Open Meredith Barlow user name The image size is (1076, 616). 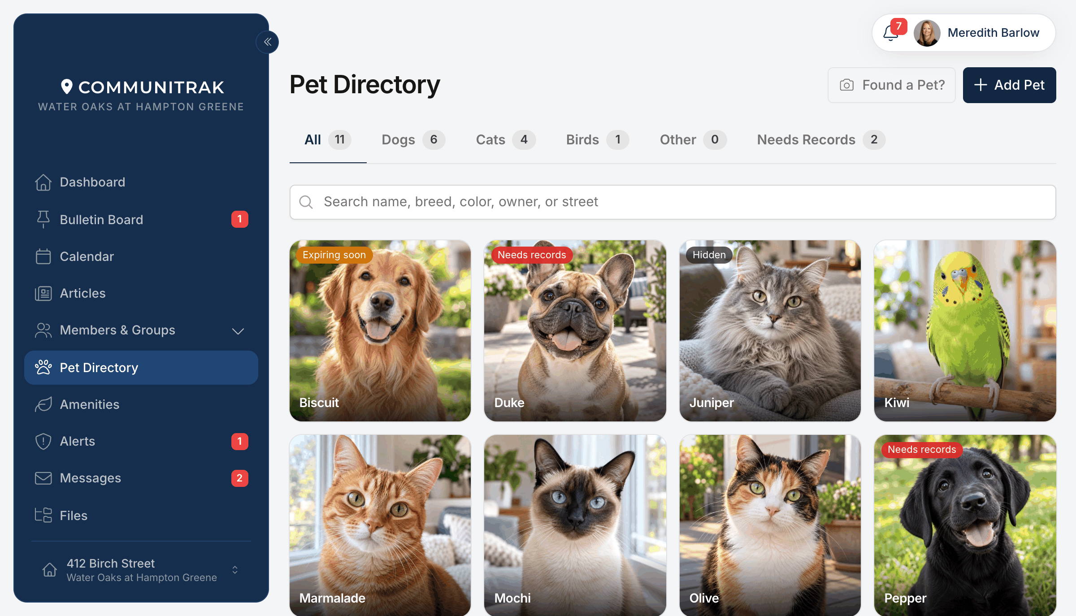(x=993, y=33)
